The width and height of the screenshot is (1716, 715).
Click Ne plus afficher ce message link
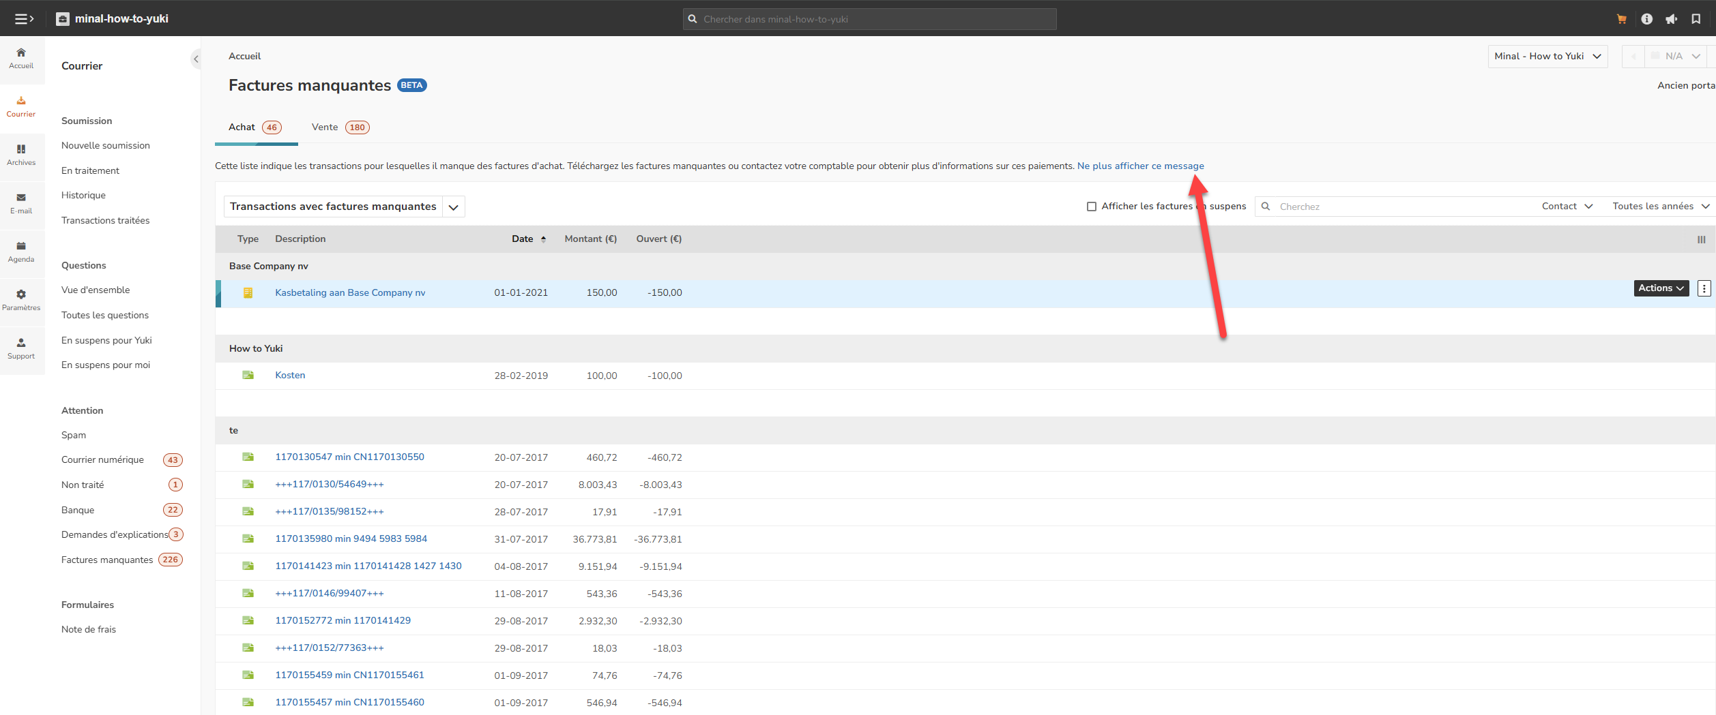tap(1141, 166)
